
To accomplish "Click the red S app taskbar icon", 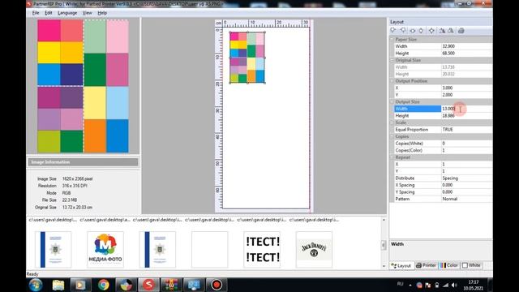I will coord(148,285).
